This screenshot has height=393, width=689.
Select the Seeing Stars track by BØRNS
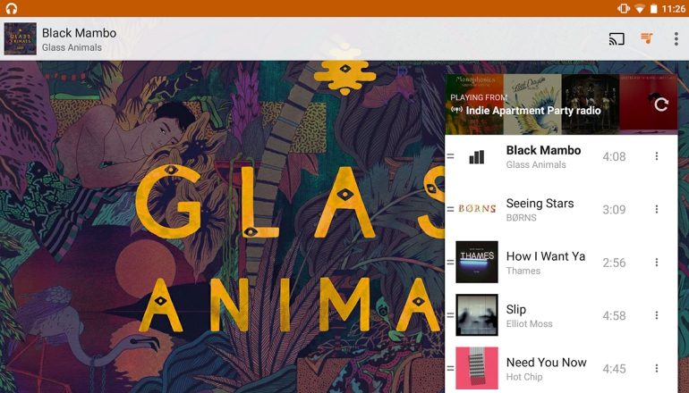tap(561, 209)
